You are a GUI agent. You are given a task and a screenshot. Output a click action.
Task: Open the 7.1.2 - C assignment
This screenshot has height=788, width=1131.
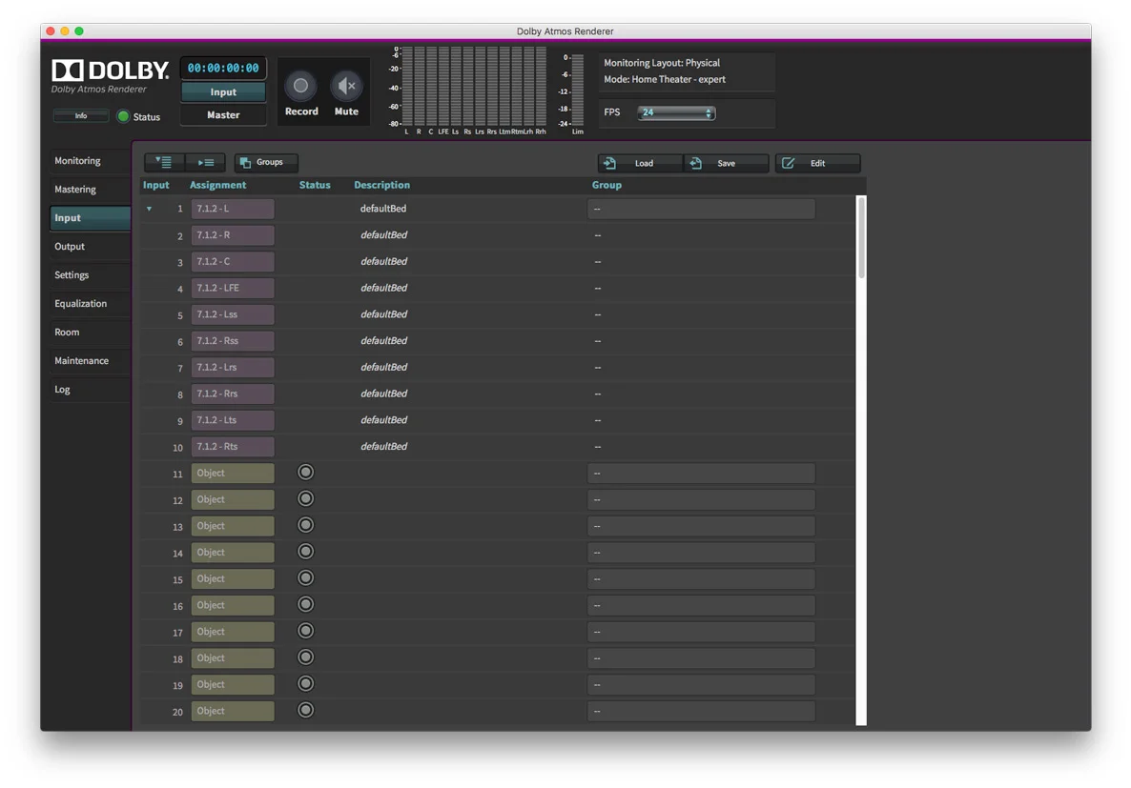(x=233, y=262)
